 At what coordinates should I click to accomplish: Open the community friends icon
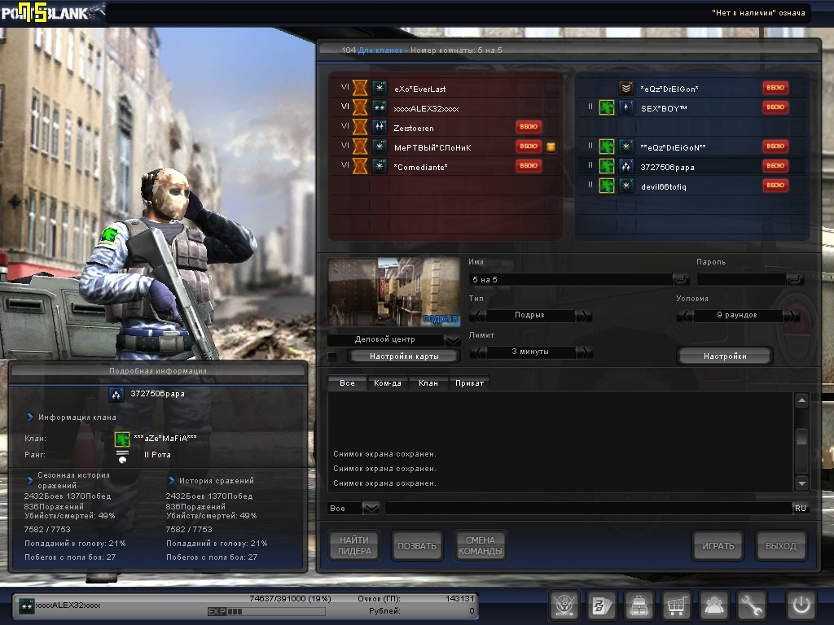pyautogui.click(x=714, y=605)
